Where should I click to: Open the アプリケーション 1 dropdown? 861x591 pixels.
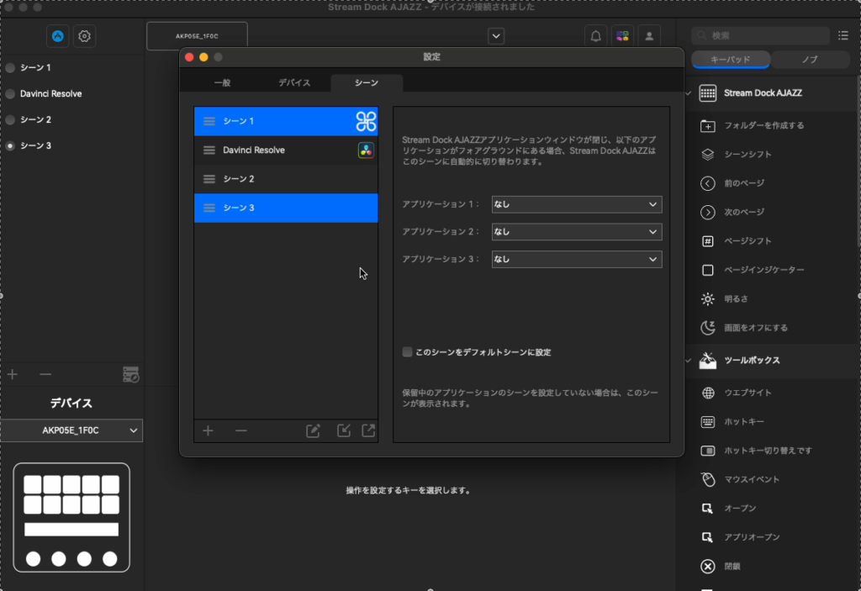tap(577, 204)
